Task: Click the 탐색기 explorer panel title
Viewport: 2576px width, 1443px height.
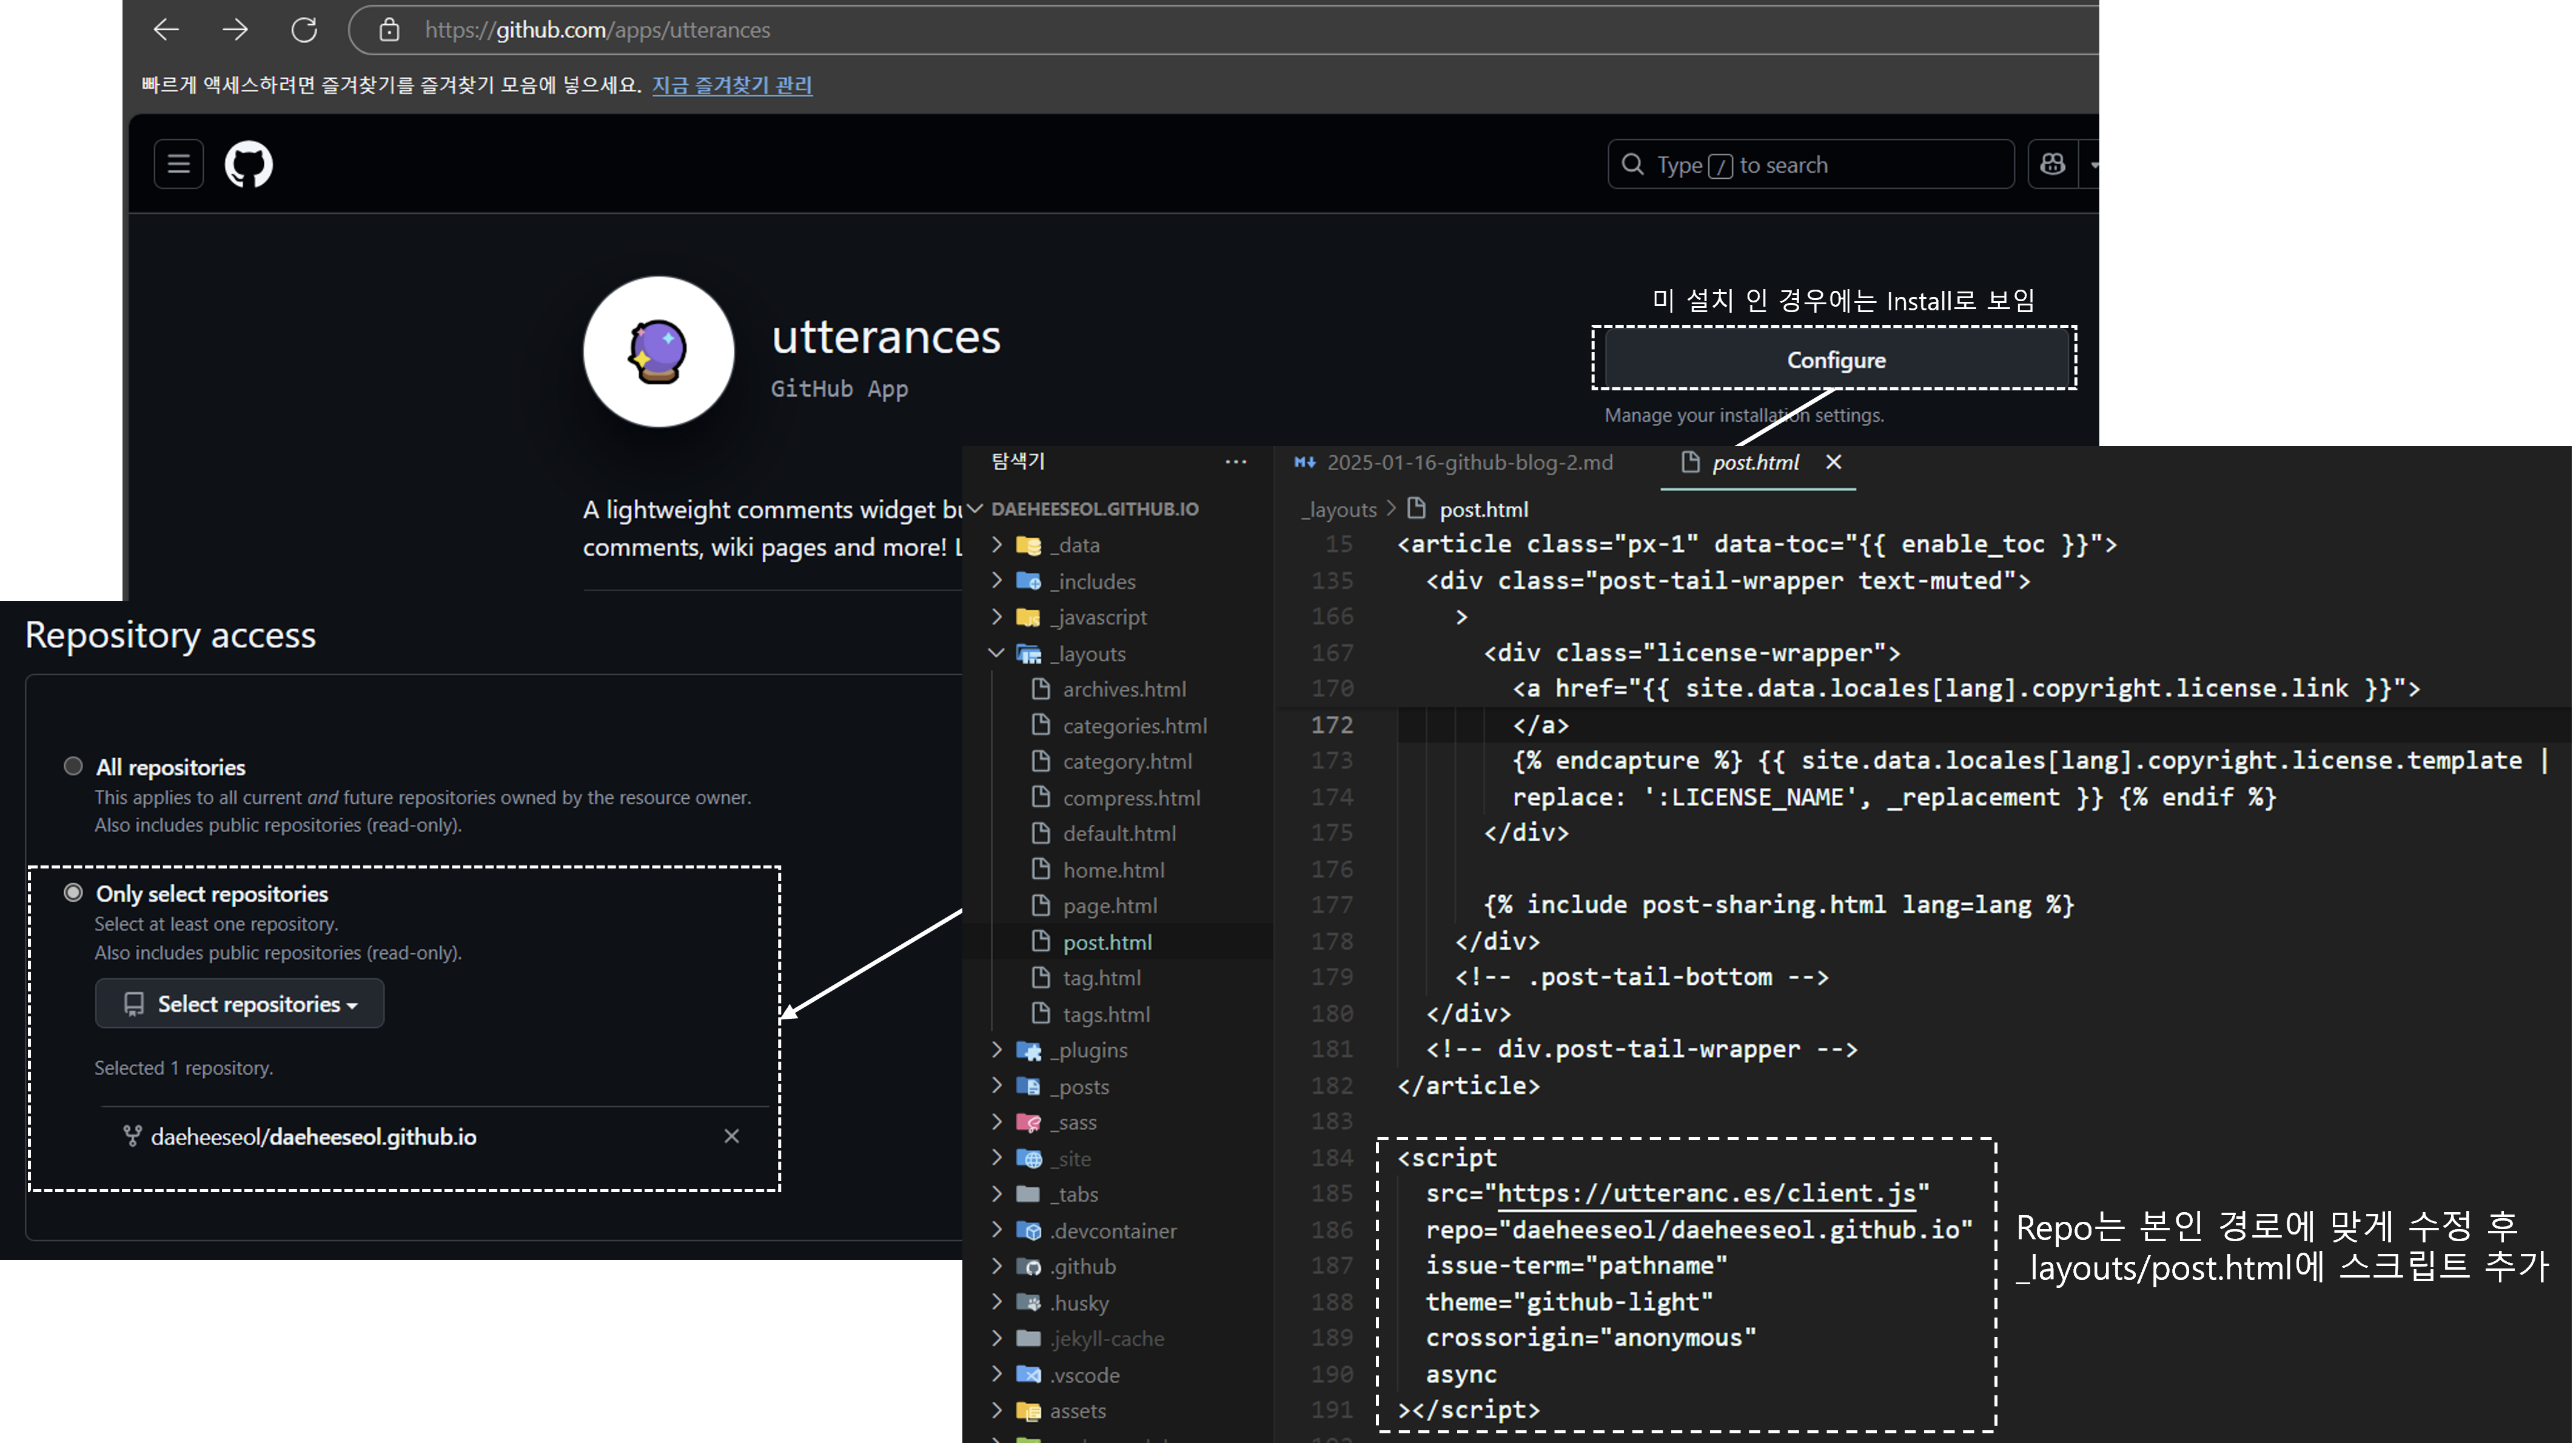Action: [1018, 461]
